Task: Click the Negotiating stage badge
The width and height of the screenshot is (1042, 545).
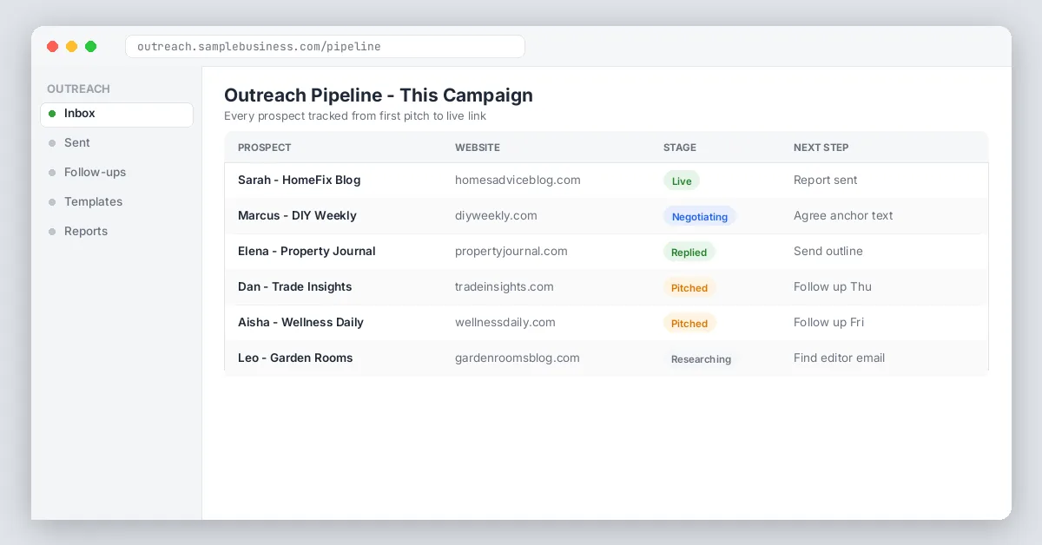Action: tap(700, 216)
